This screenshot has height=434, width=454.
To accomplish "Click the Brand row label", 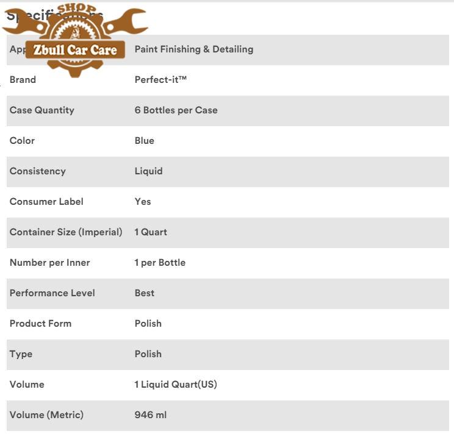I will click(x=23, y=79).
